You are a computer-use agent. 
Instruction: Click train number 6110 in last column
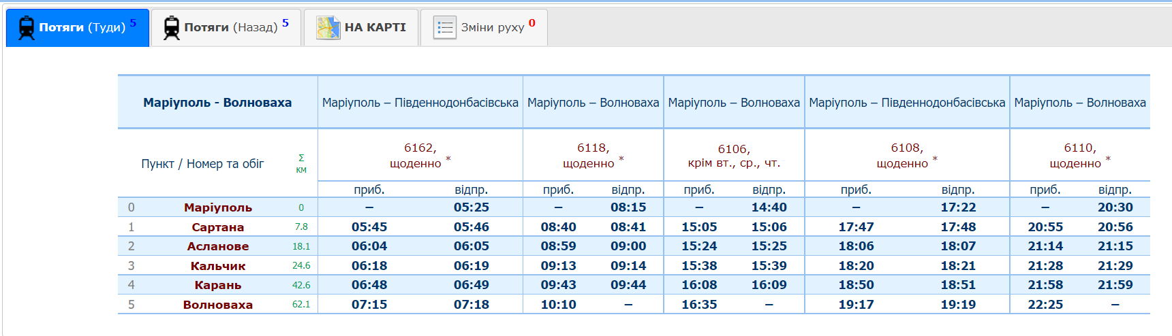coord(1079,148)
